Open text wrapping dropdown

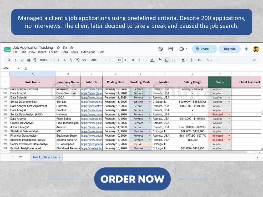(201, 60)
